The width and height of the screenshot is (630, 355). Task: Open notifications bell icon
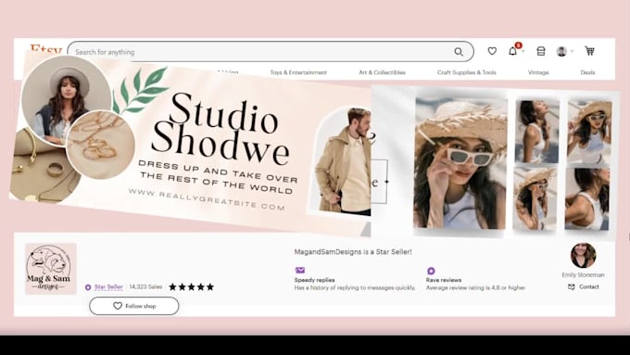click(513, 51)
